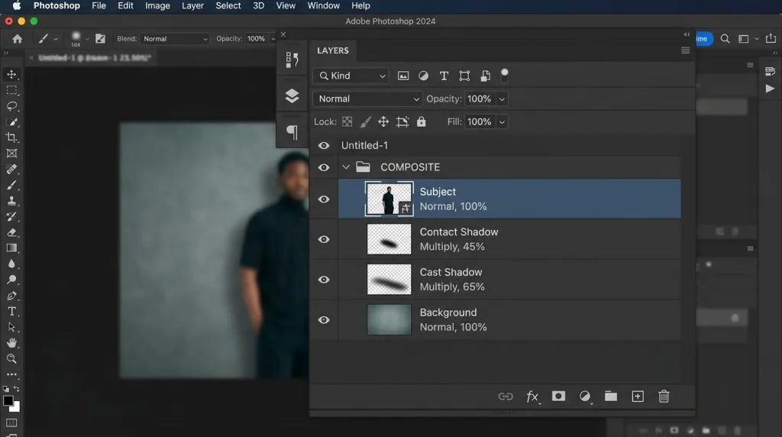Screen dimensions: 782x437
Task: Open the Select menu
Action: coord(228,6)
